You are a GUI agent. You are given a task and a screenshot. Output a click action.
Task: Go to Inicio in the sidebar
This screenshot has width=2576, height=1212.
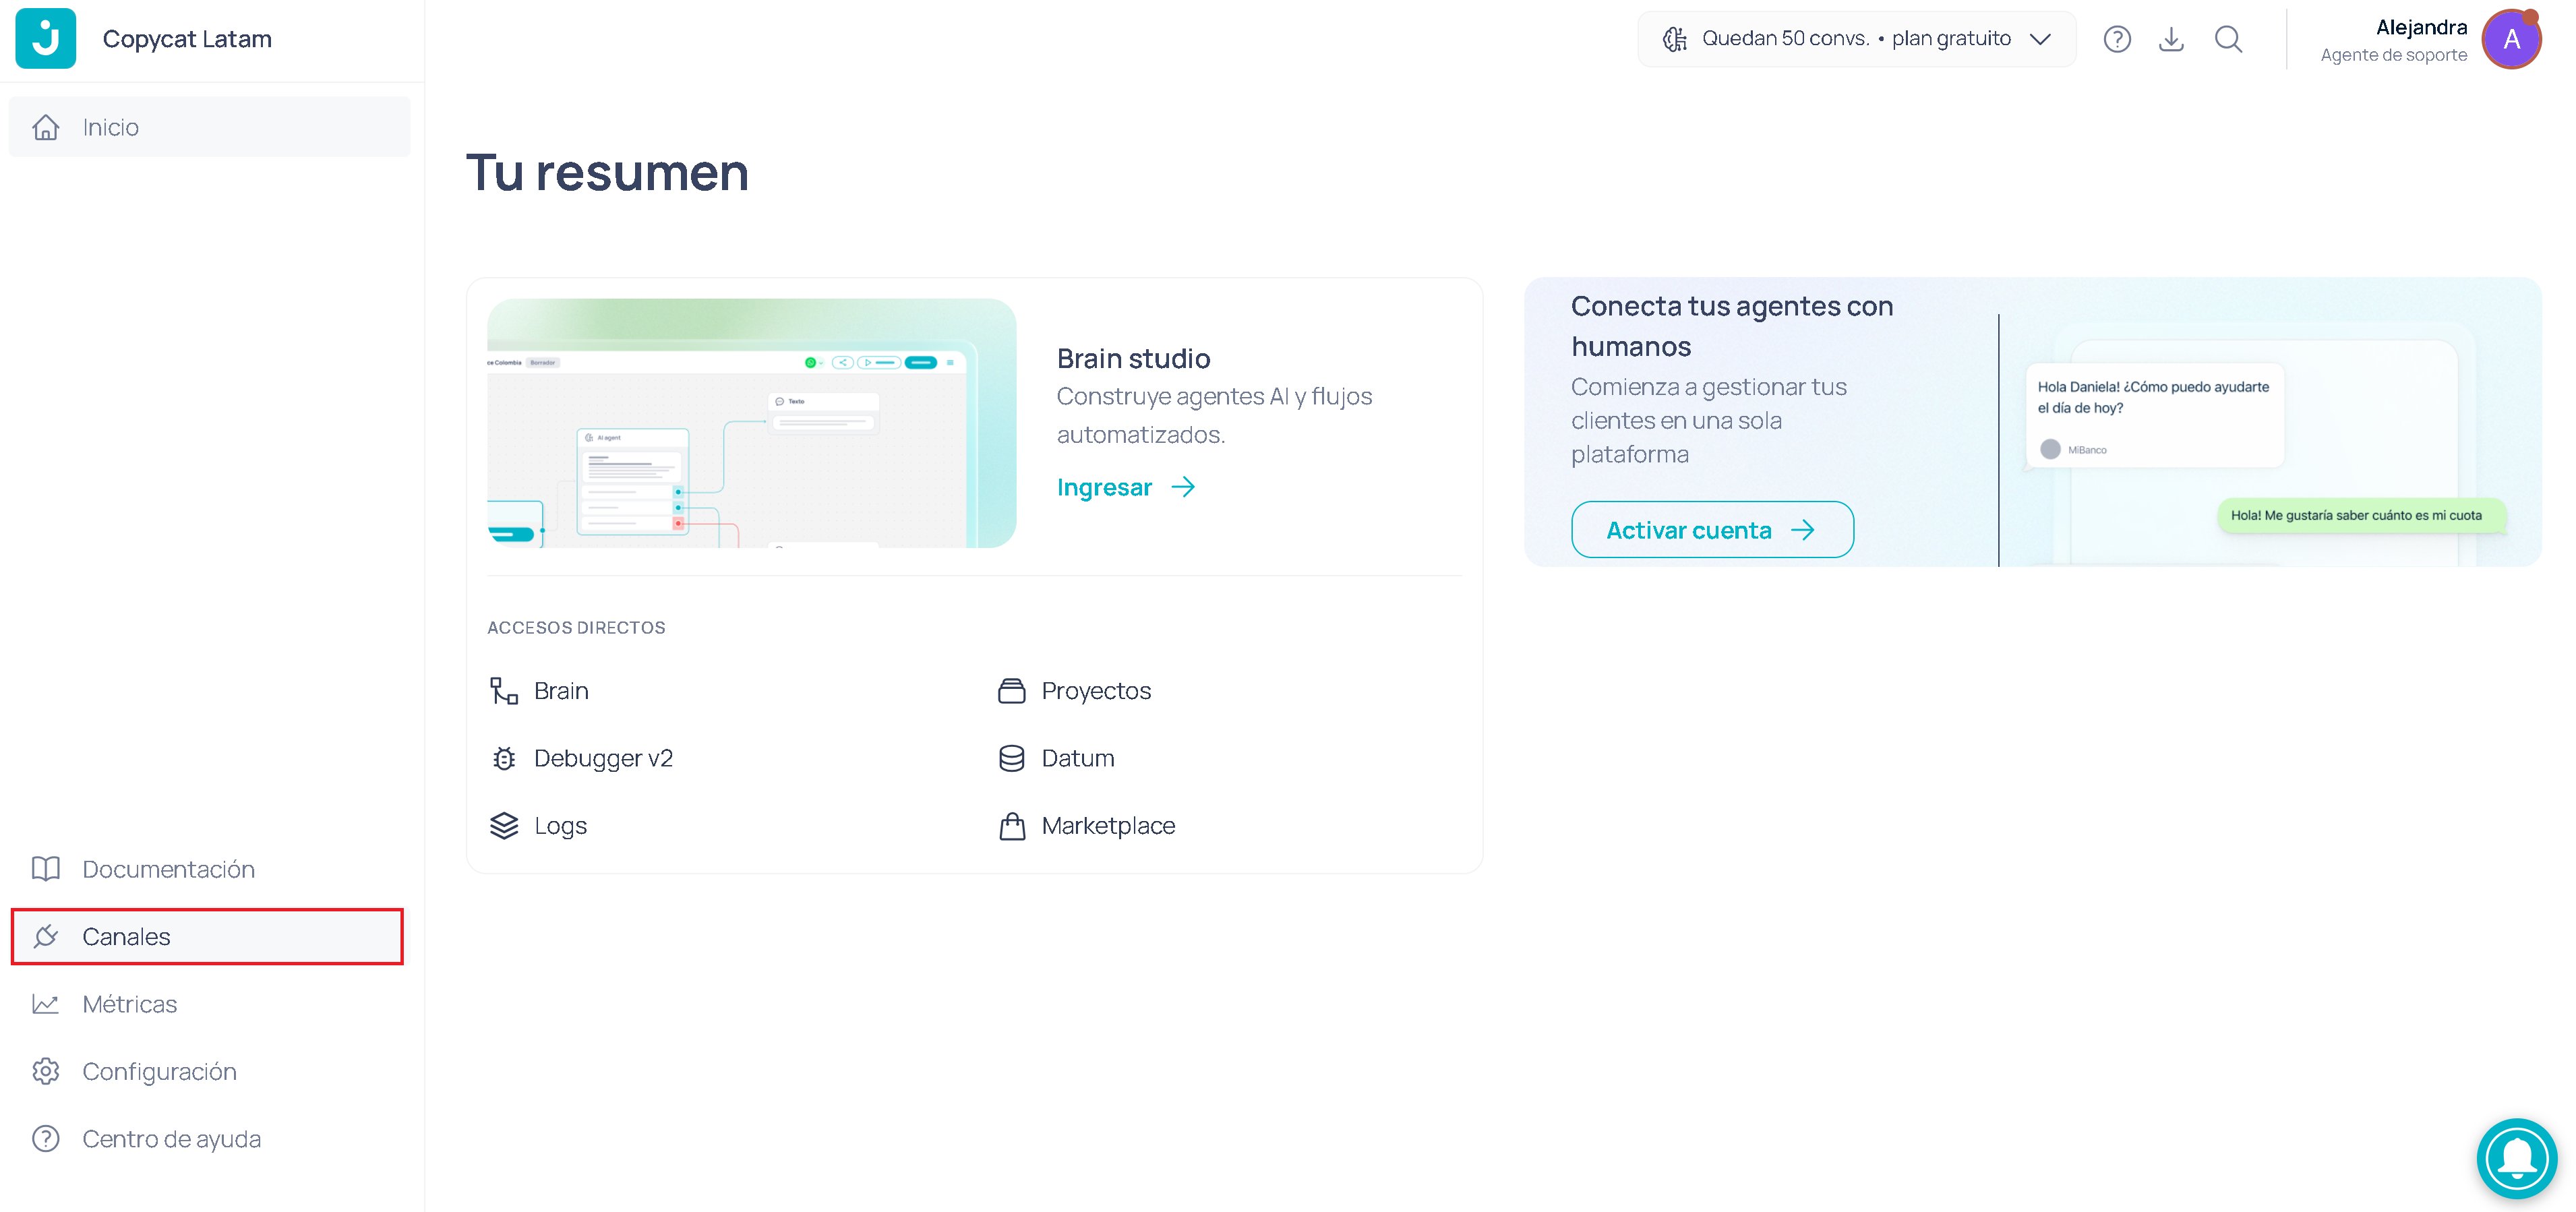coord(209,127)
